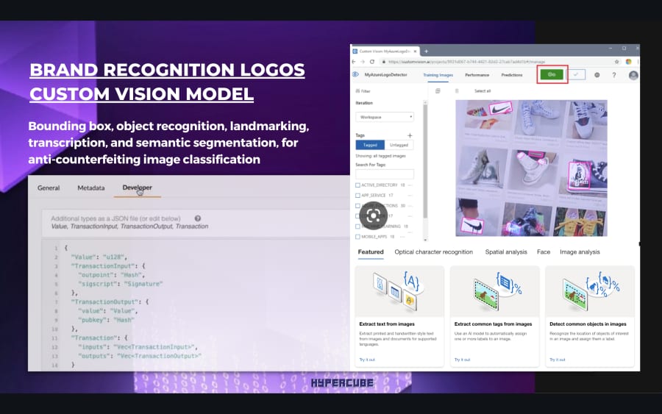Viewport: 662px width, 414px height.
Task: Open the help question mark icon
Action: pyautogui.click(x=614, y=75)
